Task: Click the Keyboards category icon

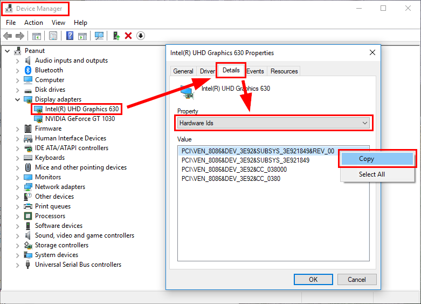Action: pos(28,158)
